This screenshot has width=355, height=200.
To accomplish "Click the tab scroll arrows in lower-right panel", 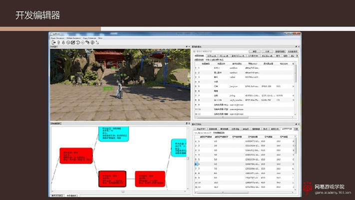I will tap(296, 129).
